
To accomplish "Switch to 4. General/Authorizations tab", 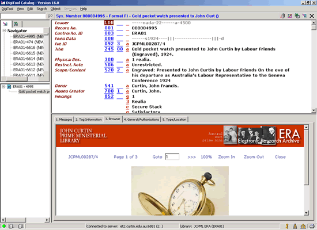I will click(x=142, y=120).
